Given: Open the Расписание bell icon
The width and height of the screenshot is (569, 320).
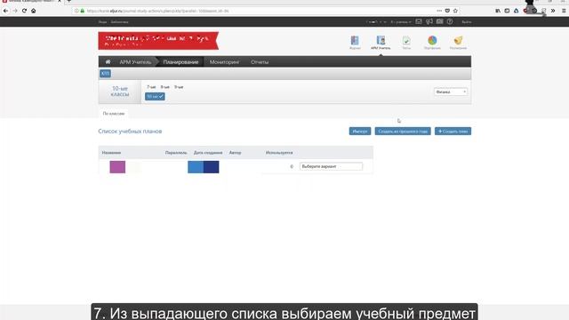Looking at the screenshot, I should point(458,43).
